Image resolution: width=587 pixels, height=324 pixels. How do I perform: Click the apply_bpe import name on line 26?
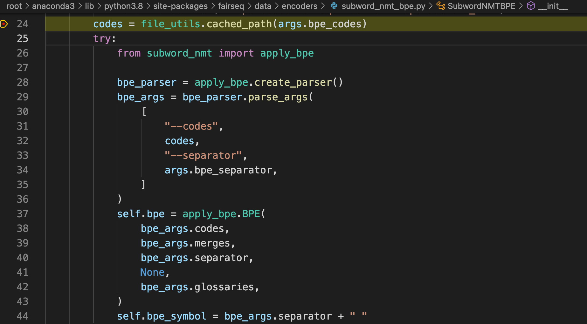287,53
